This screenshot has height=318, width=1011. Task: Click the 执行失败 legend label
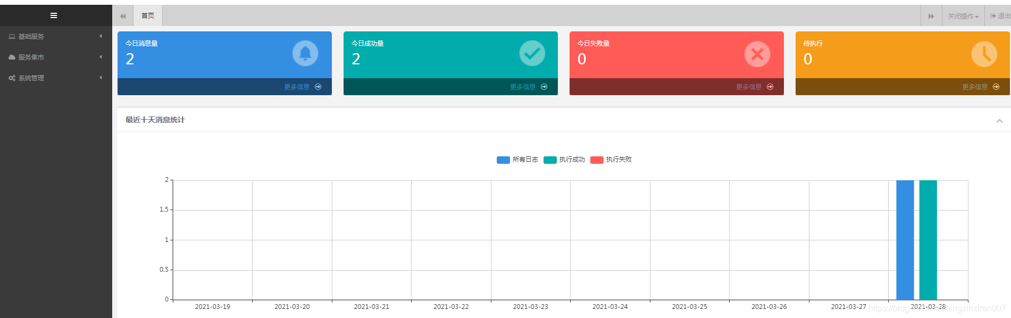[619, 160]
